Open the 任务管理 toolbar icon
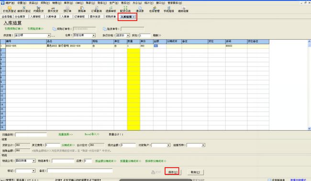The height and width of the screenshot is (181, 311). tap(155, 9)
